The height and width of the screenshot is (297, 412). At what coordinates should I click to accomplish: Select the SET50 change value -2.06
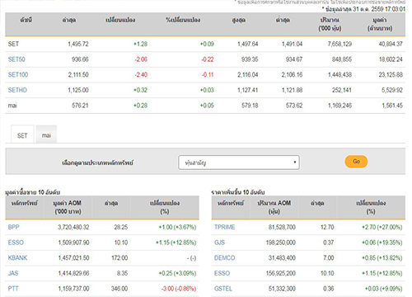tap(141, 59)
